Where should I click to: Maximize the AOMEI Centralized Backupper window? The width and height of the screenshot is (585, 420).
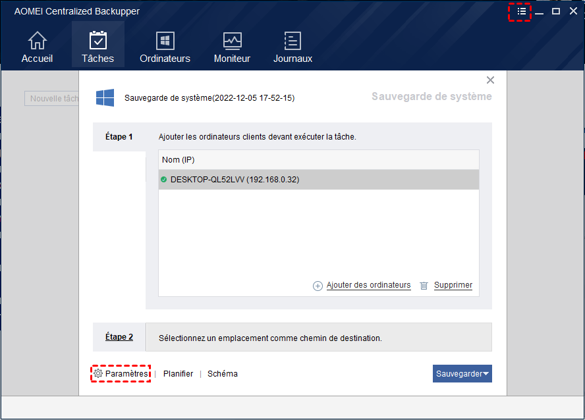[556, 11]
